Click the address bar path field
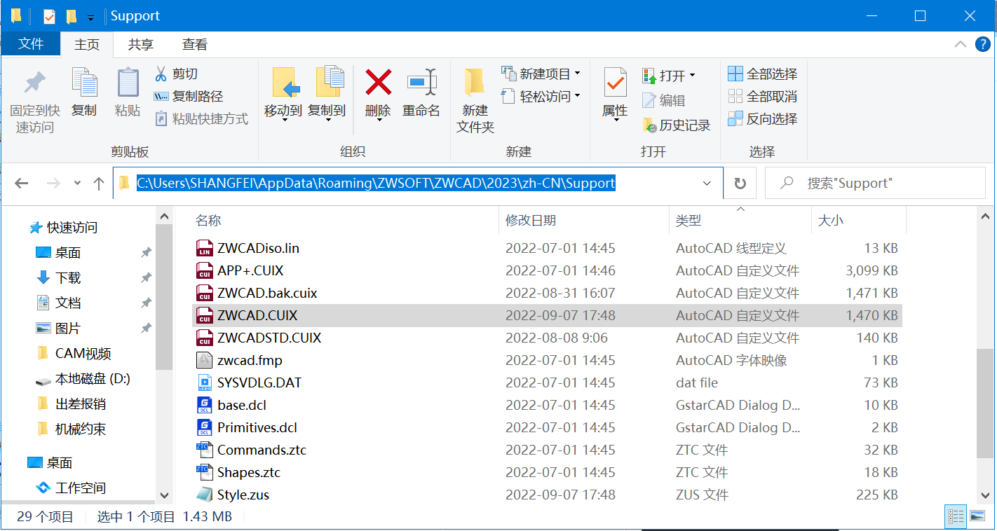This screenshot has width=997, height=531. (x=418, y=184)
